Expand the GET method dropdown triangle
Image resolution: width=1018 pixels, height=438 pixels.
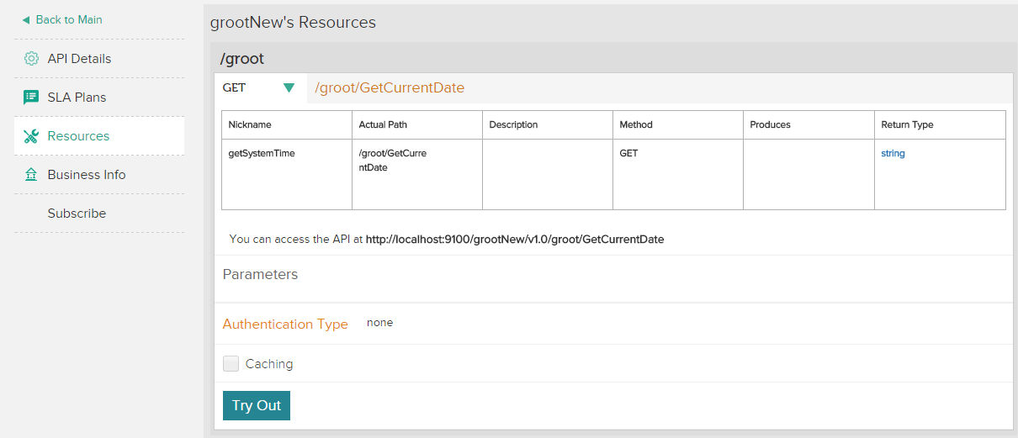click(289, 87)
